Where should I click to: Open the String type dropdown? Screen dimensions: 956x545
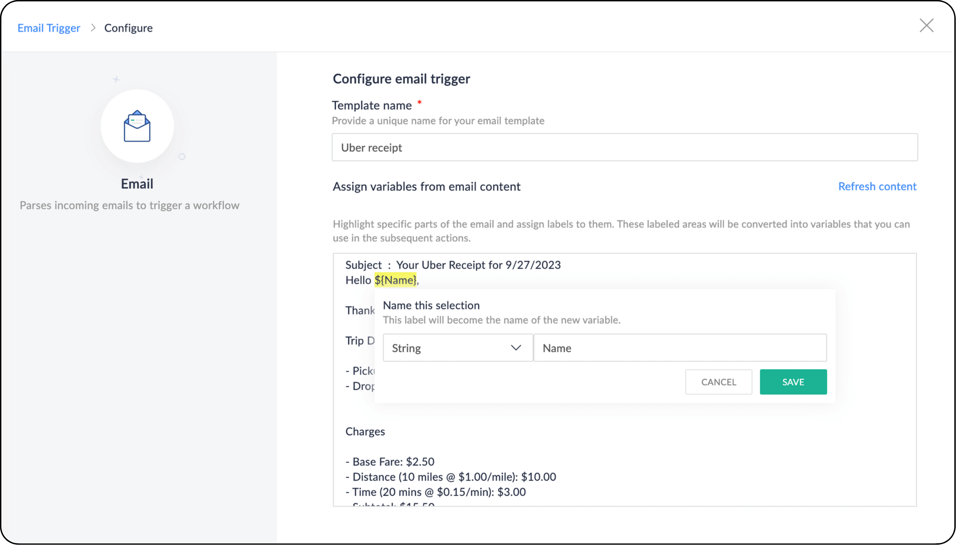(457, 348)
